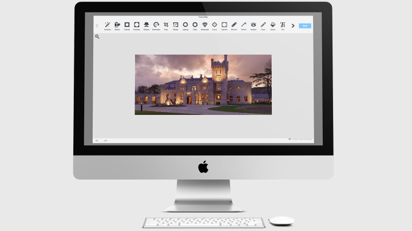Open the Overlays tool
The width and height of the screenshot is (412, 231).
137,25
